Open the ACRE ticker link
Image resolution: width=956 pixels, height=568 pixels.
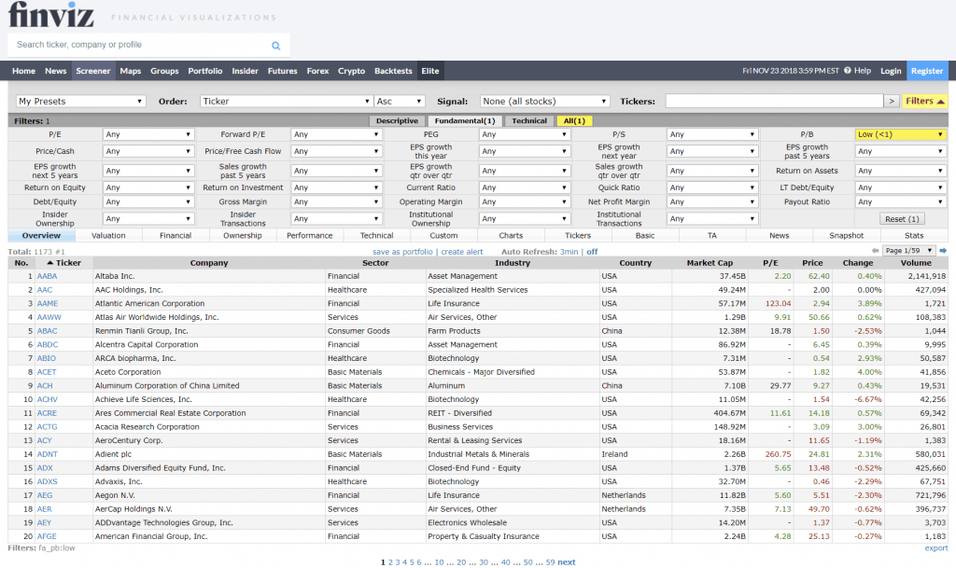point(47,413)
